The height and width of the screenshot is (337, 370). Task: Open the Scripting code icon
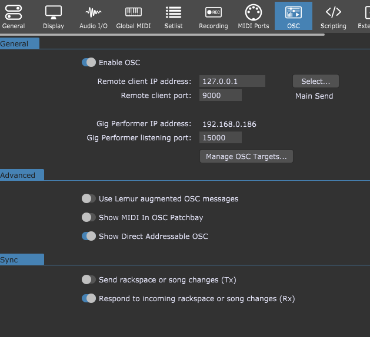coord(333,12)
